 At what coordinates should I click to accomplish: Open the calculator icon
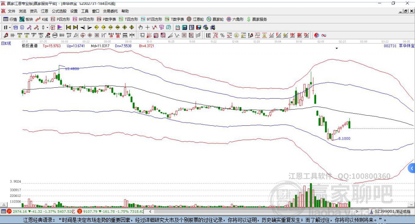185,27
